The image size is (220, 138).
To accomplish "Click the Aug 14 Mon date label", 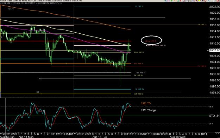I will (x=26, y=137).
